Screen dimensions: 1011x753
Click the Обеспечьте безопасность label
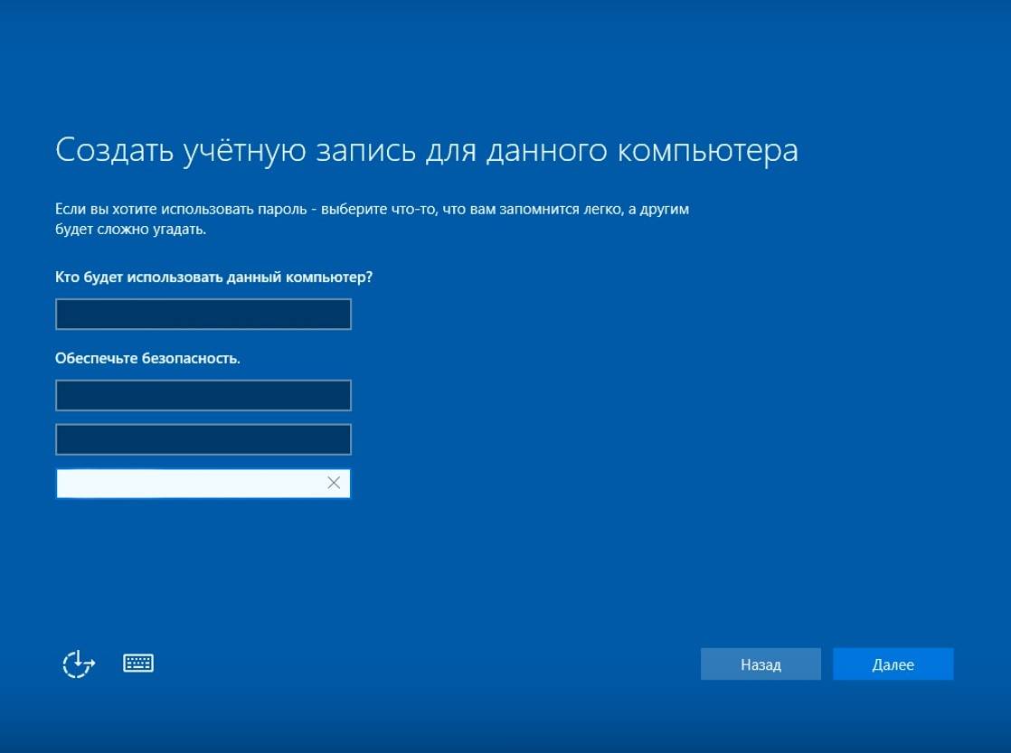[147, 358]
